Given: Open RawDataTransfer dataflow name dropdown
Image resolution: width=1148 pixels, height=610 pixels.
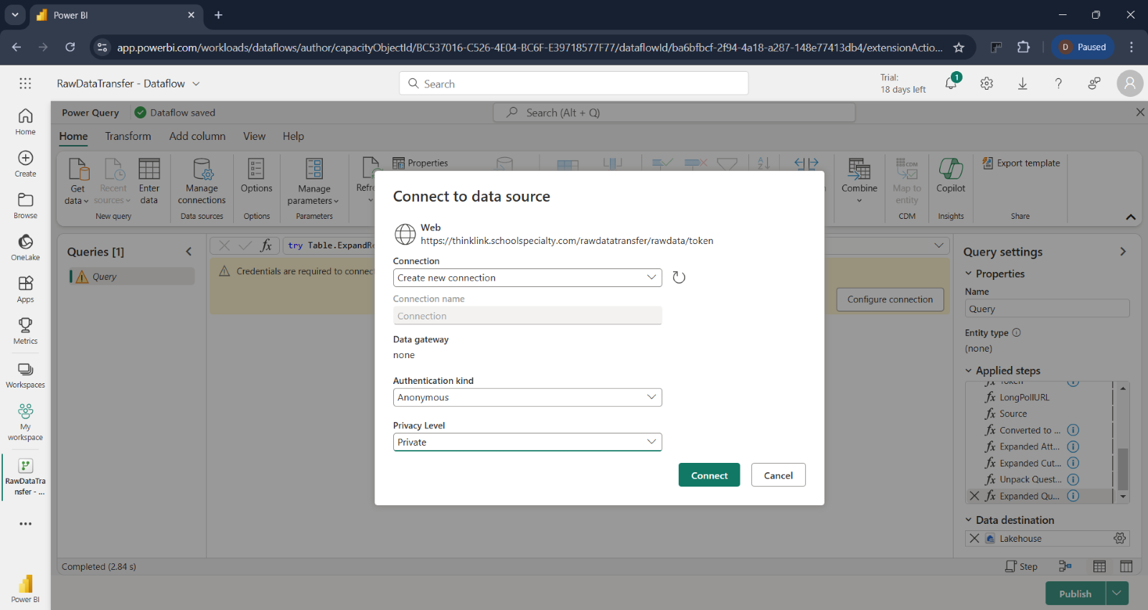Looking at the screenshot, I should tap(196, 84).
